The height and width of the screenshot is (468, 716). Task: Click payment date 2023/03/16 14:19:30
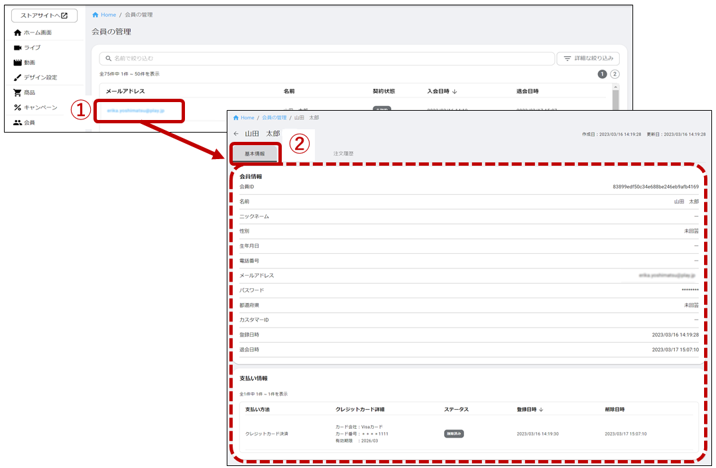[x=538, y=434]
